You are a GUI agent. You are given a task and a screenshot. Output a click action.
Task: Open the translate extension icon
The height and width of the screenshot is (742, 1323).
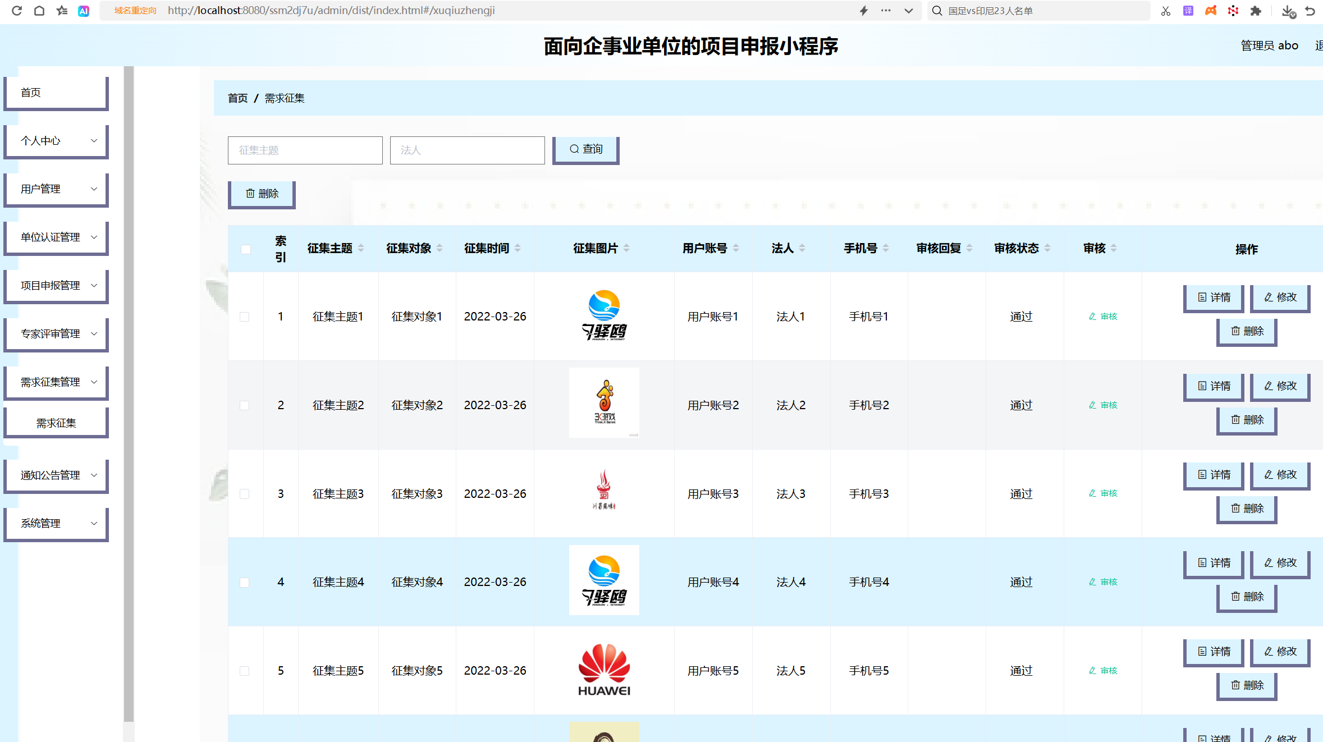point(1188,11)
